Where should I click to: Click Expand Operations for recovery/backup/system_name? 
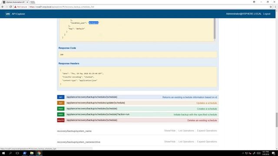click(x=207, y=131)
